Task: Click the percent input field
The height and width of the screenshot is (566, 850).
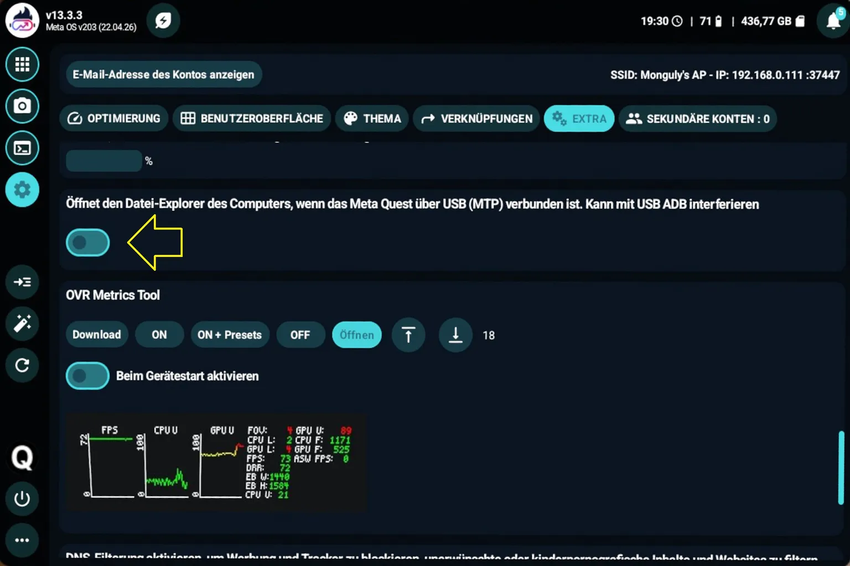Action: [x=104, y=161]
